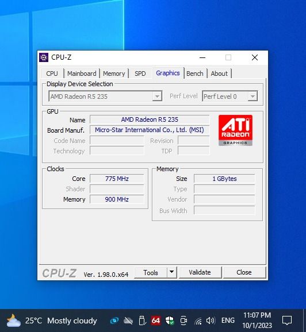
Task: Open the Memory tab
Action: pos(114,74)
